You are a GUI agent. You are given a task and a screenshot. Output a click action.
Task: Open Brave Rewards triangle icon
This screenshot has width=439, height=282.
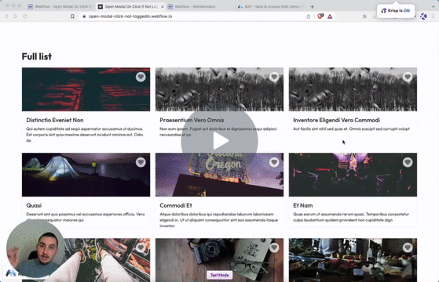click(330, 16)
